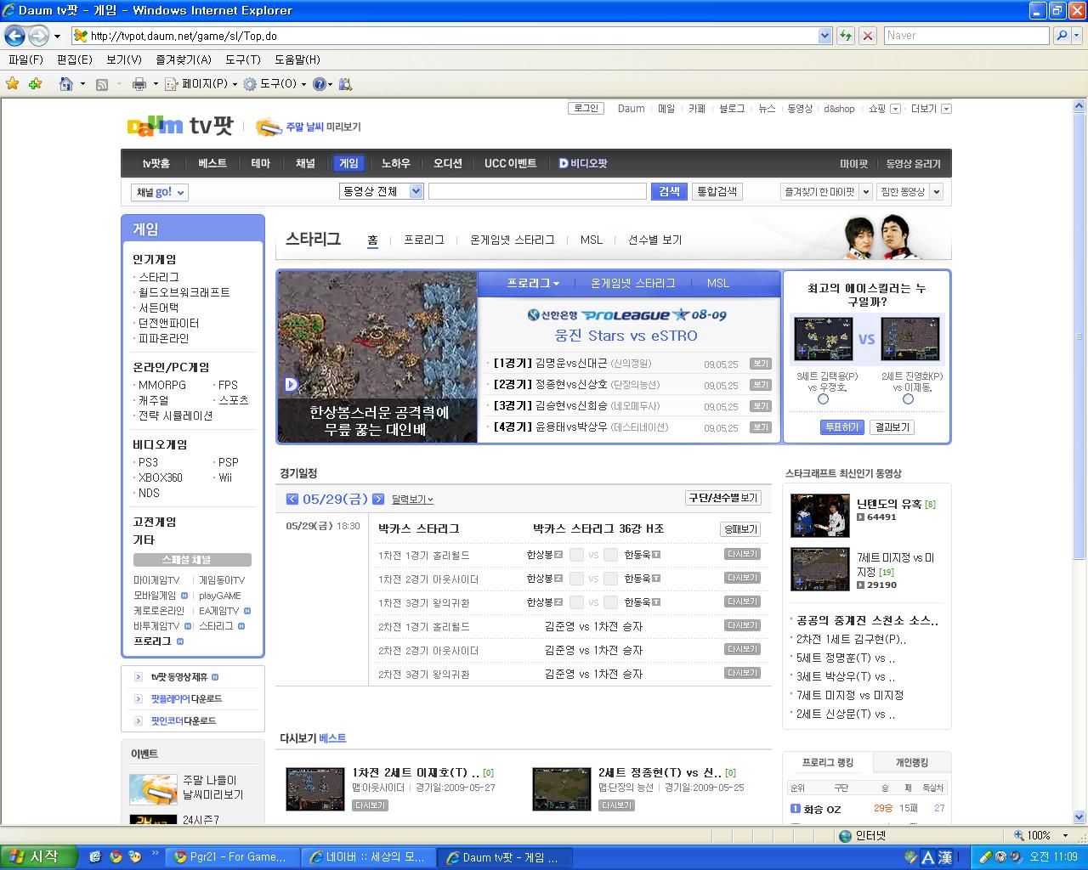Screen dimensions: 1088x870
Task: Select the 베스트 navigation tab
Action: pyautogui.click(x=212, y=163)
